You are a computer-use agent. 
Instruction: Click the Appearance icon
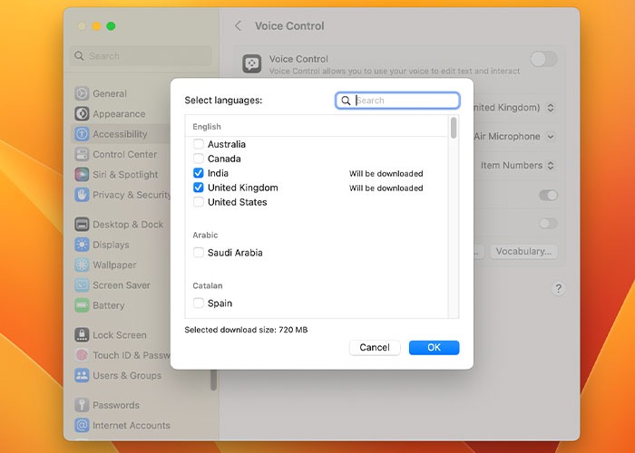tap(82, 113)
